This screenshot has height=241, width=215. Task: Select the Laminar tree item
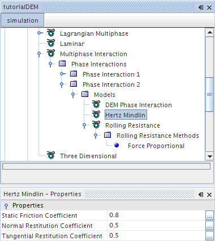[72, 44]
